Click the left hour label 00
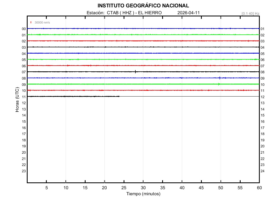This screenshot has height=210, width=280. tap(24, 29)
